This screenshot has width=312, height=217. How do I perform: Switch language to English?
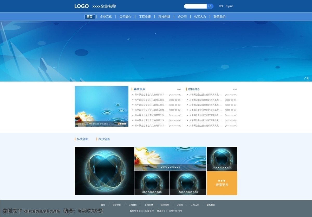[229, 6]
